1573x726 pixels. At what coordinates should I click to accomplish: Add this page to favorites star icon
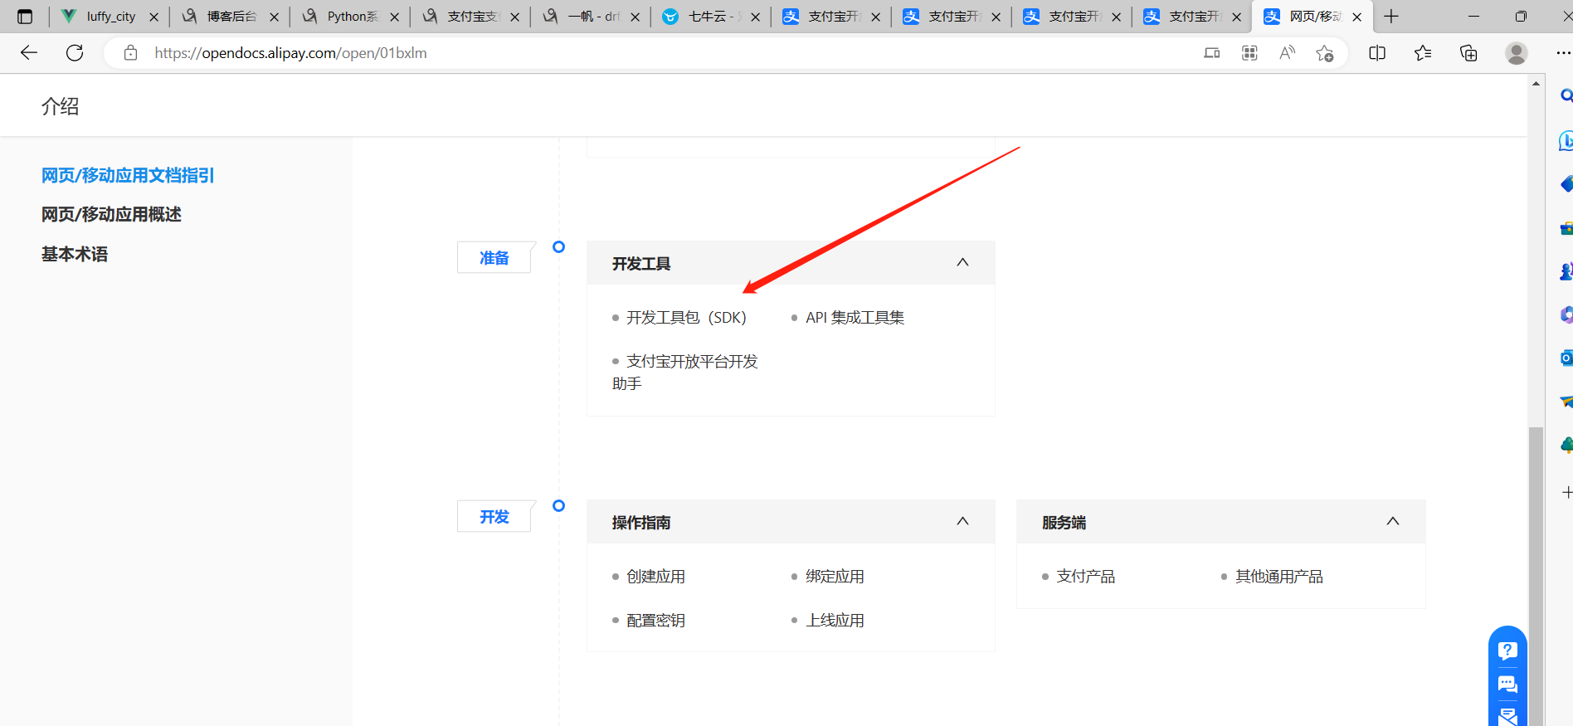pos(1325,53)
